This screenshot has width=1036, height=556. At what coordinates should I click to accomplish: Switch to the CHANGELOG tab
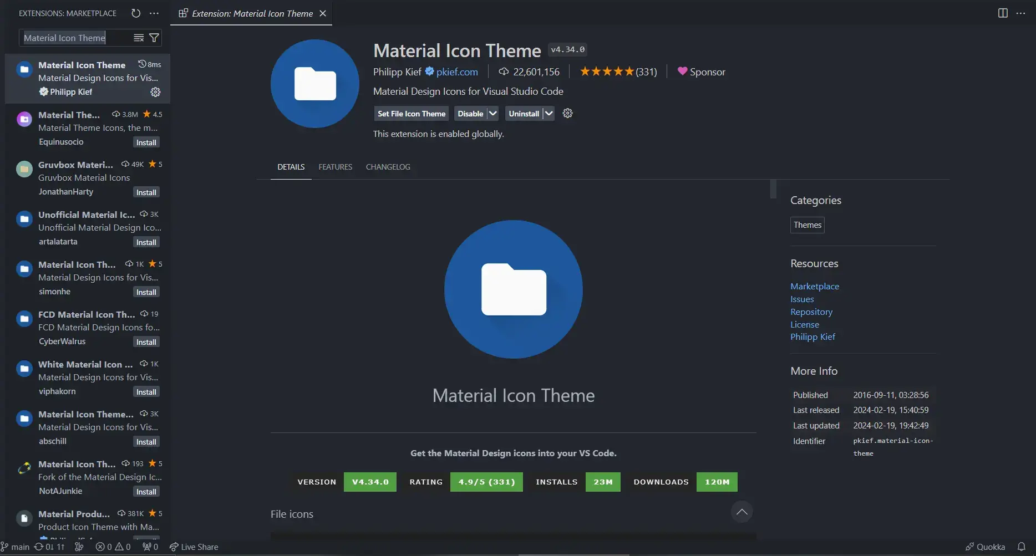(x=388, y=167)
